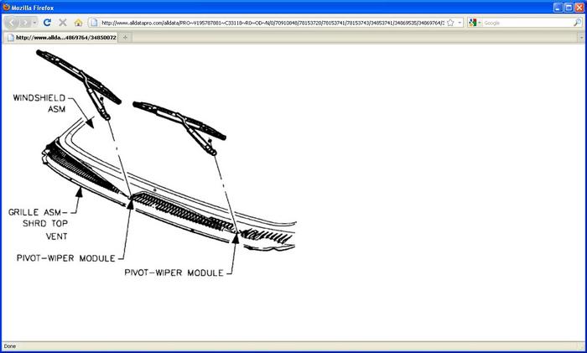
Task: Click the Firefox logo in title bar
Action: tap(6, 7)
